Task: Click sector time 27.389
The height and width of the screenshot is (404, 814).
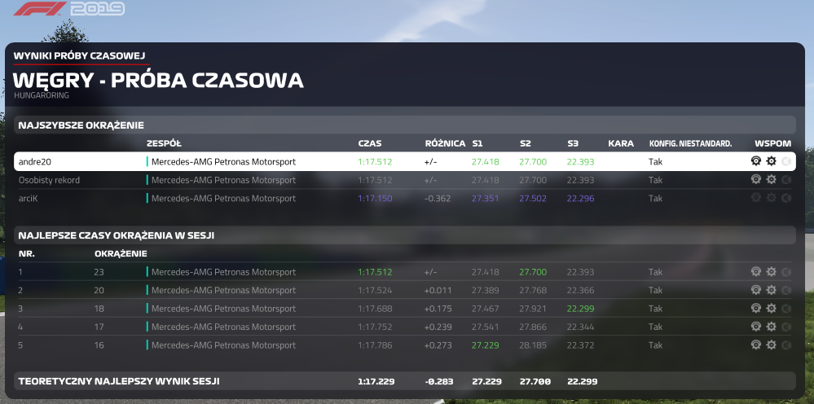Action: pos(486,290)
